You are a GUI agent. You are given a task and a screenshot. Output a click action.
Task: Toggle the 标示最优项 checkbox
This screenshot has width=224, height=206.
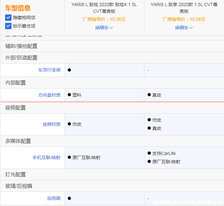[8, 26]
